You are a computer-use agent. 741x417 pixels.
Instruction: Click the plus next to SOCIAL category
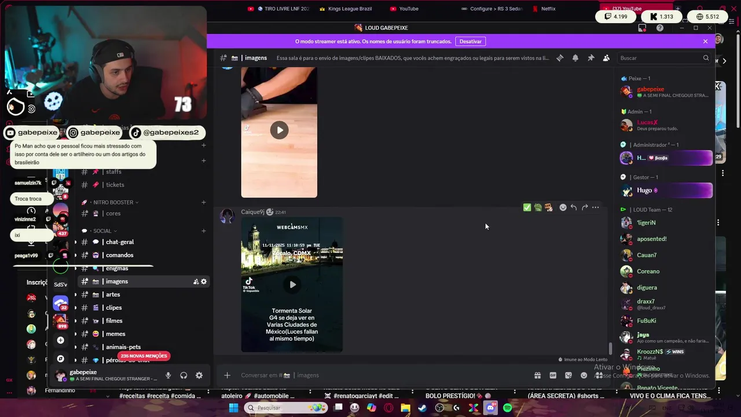tap(204, 231)
